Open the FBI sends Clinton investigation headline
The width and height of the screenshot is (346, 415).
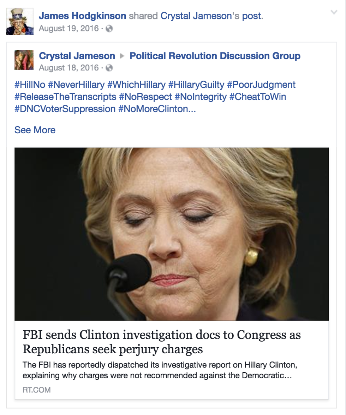coord(162,342)
